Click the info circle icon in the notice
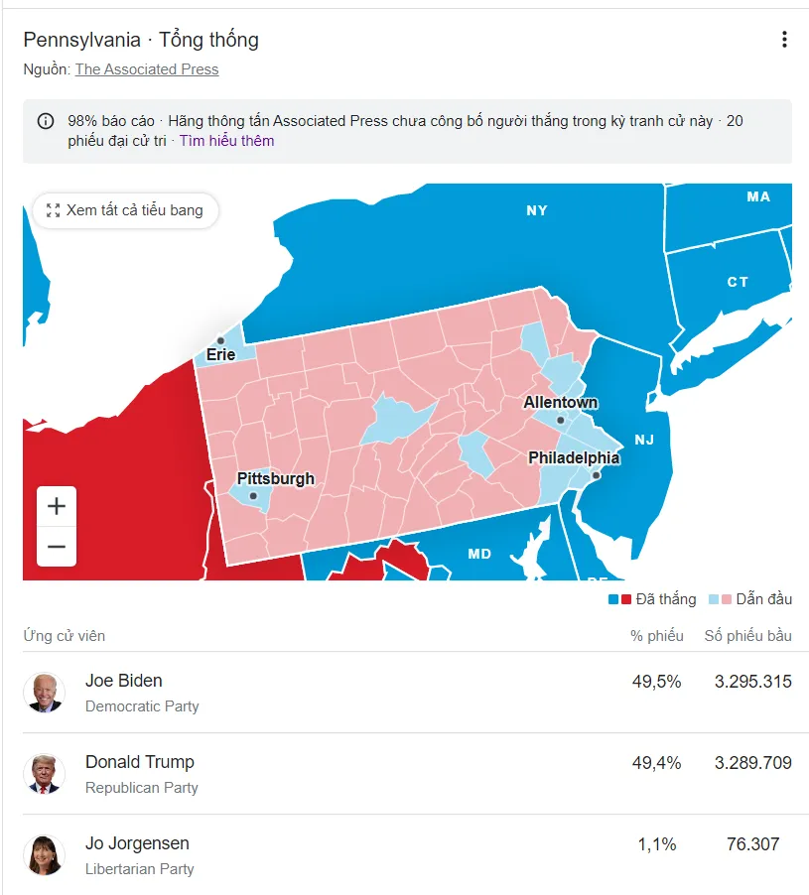Screen dimensions: 809x895 click(46, 121)
